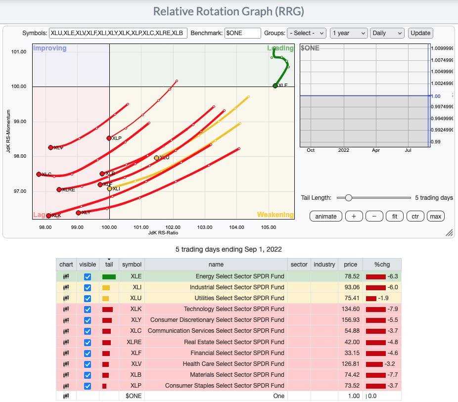Select the XLU point on the graph
Image resolution: width=458 pixels, height=402 pixels.
point(156,158)
